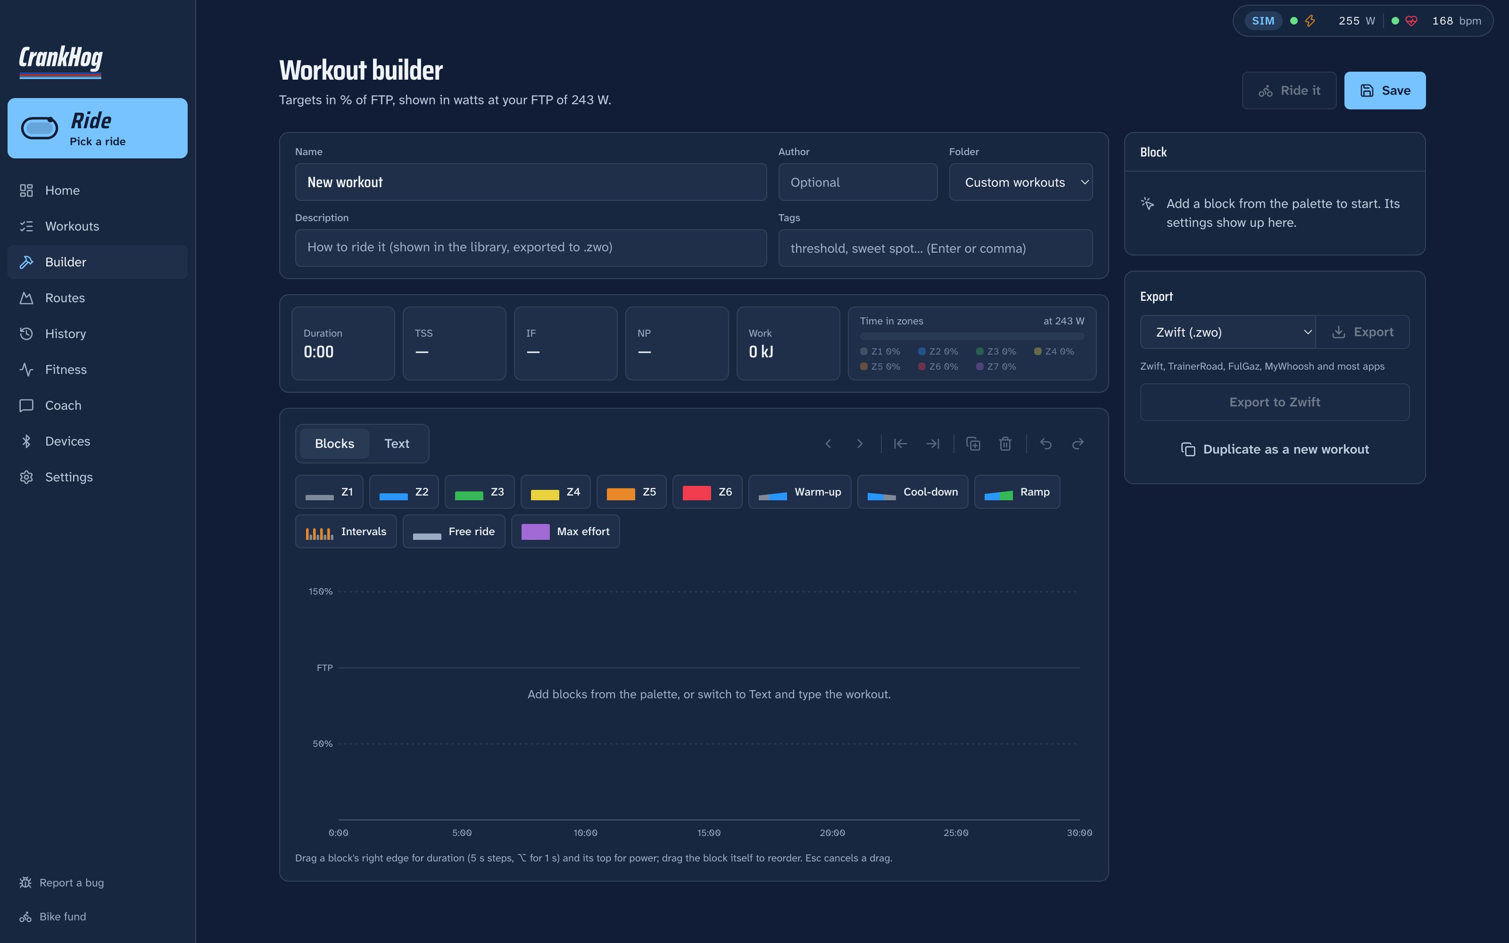Viewport: 1509px width, 943px height.
Task: Add a Ramp block
Action: (x=1017, y=492)
